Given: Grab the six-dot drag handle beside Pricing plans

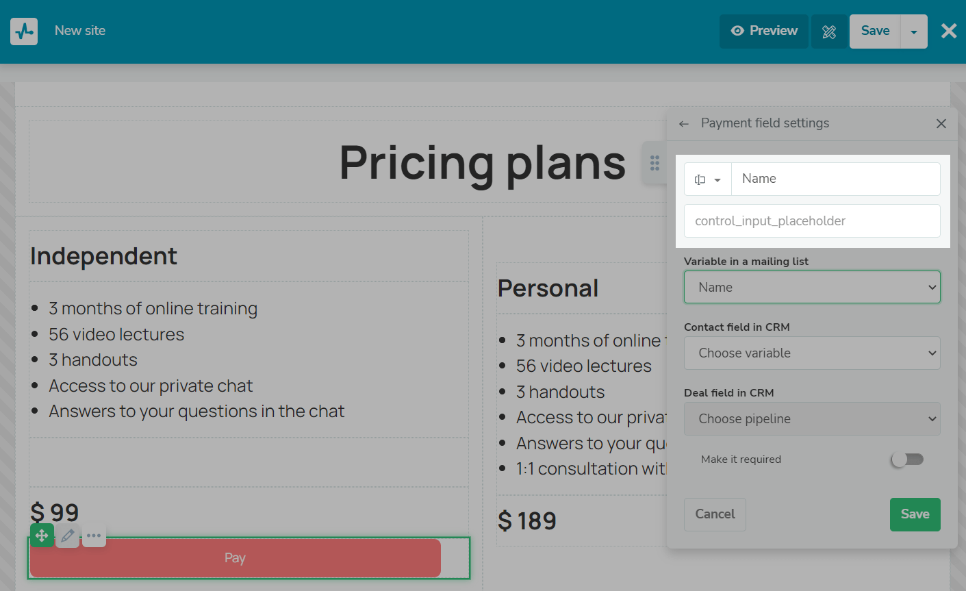Looking at the screenshot, I should 654,163.
